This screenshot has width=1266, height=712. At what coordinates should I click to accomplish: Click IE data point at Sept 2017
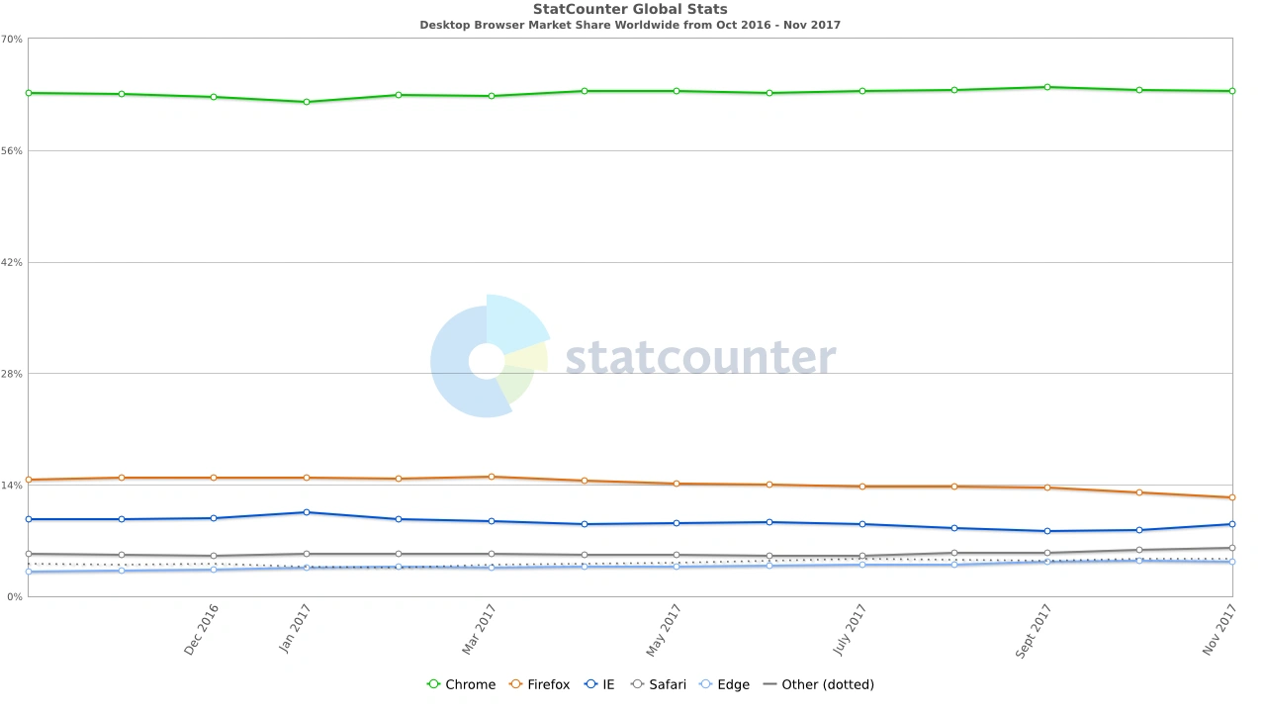tap(1047, 531)
